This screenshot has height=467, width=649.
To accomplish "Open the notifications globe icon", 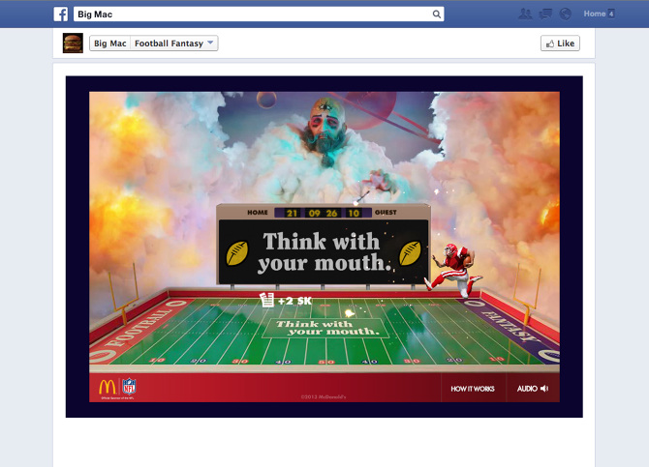I will coord(565,14).
